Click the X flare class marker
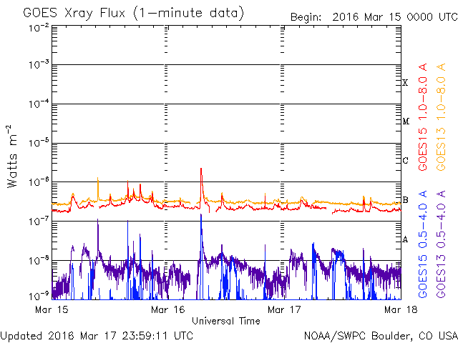The image size is (458, 343). pyautogui.click(x=405, y=83)
